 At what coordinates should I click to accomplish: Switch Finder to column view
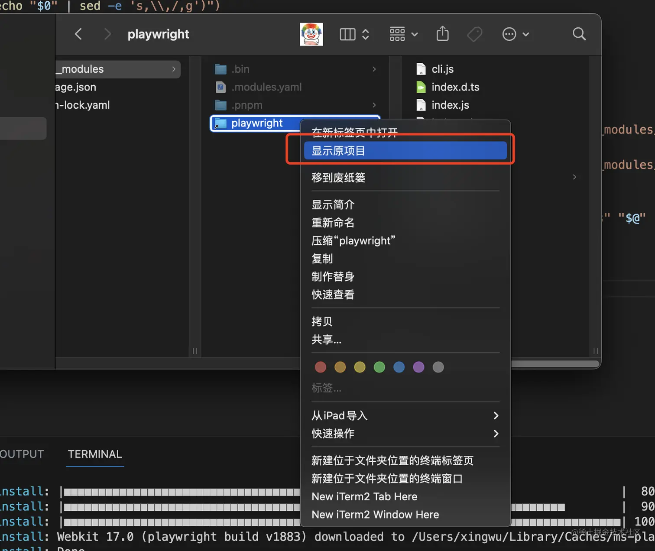click(x=347, y=34)
